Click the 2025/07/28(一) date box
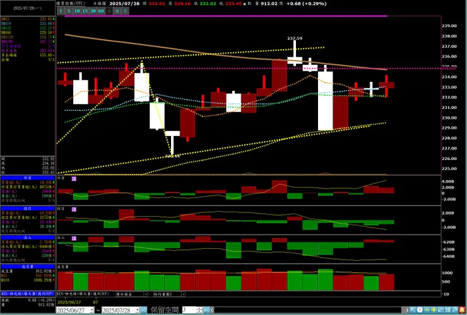Viewport: 467px width, 315px height. point(28,8)
